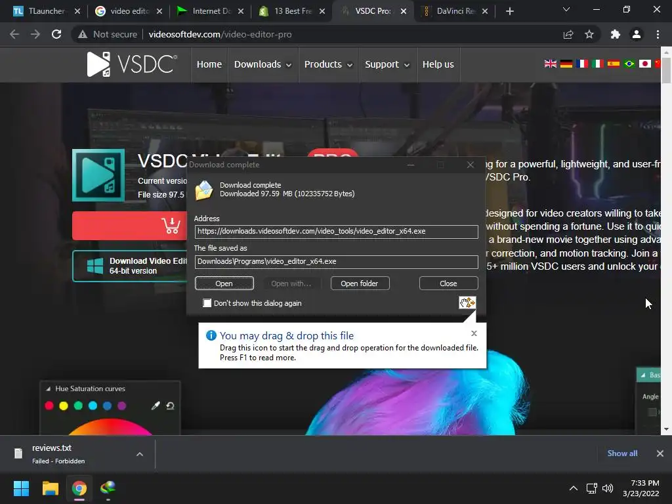Select the yellow color dot
The image size is (672, 504).
coord(64,406)
